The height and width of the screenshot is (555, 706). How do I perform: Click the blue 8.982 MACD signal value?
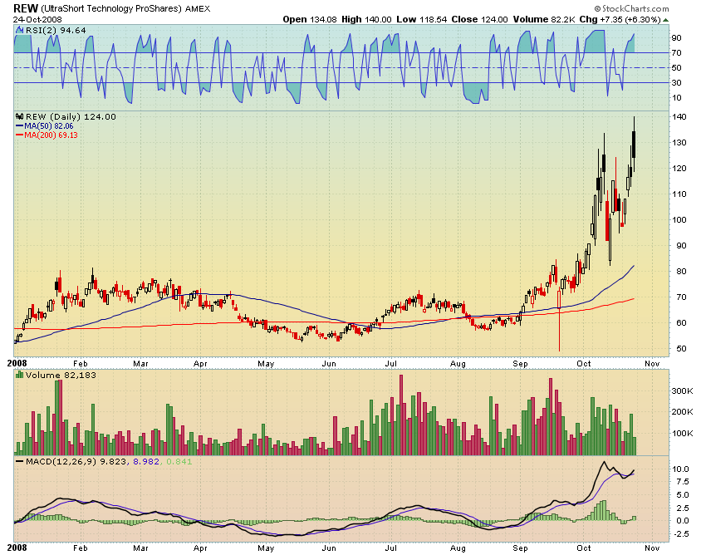146,462
